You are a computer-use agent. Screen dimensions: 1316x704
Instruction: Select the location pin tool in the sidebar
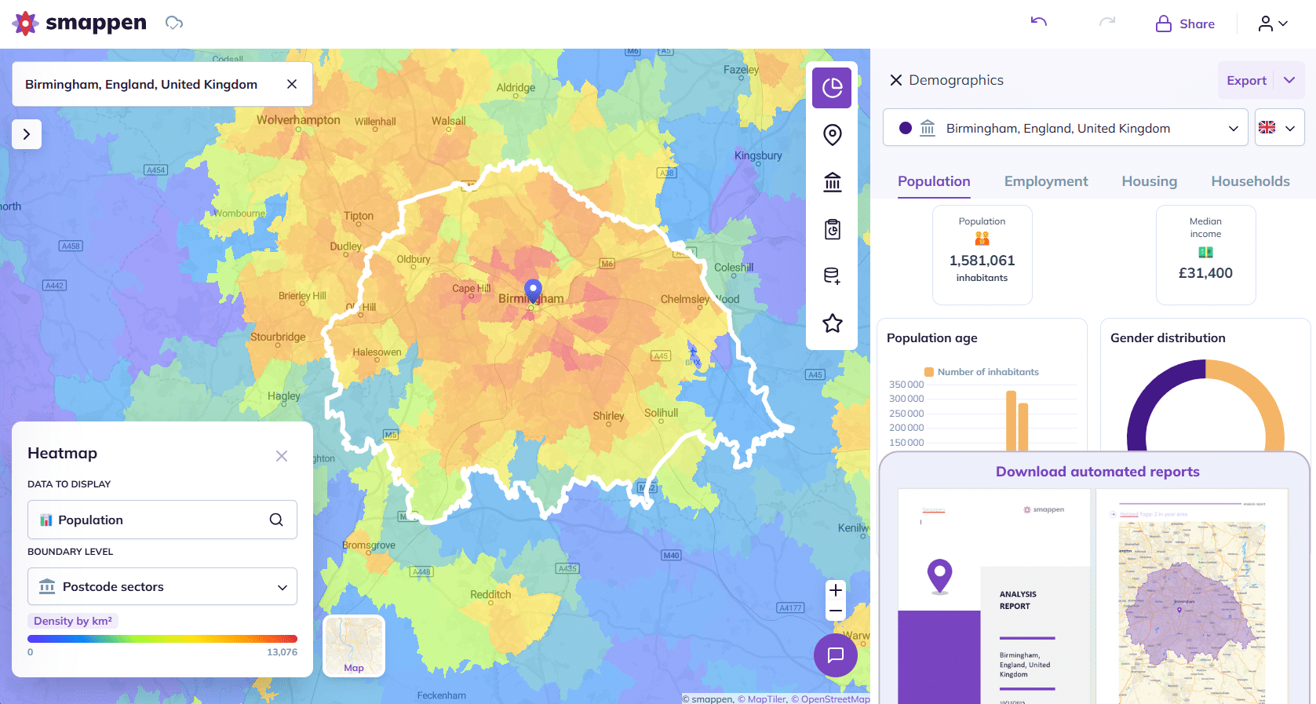(x=832, y=135)
